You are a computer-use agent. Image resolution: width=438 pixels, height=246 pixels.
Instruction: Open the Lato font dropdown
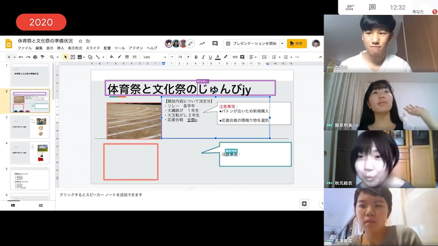pos(155,57)
